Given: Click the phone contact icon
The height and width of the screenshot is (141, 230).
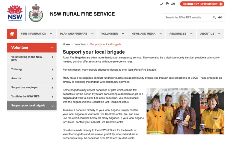Looking at the screenshot, I should tap(161, 4).
